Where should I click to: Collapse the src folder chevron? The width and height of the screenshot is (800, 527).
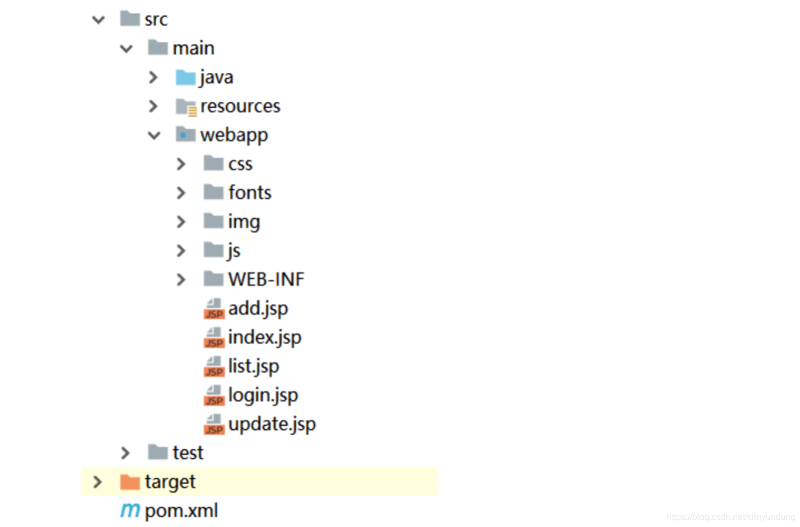point(98,20)
